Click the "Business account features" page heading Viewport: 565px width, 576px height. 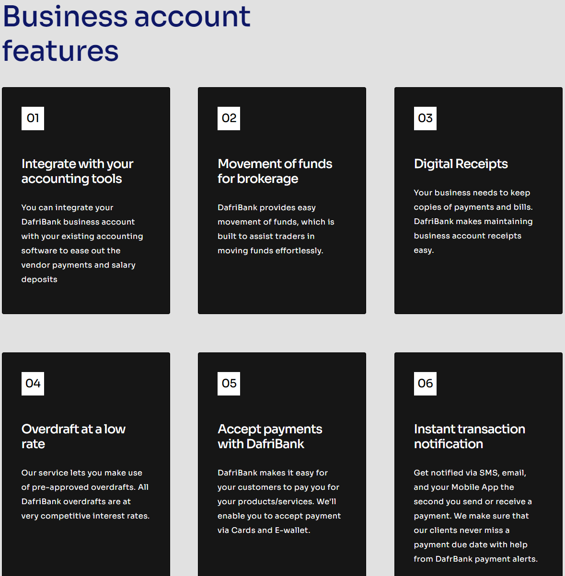coord(127,34)
